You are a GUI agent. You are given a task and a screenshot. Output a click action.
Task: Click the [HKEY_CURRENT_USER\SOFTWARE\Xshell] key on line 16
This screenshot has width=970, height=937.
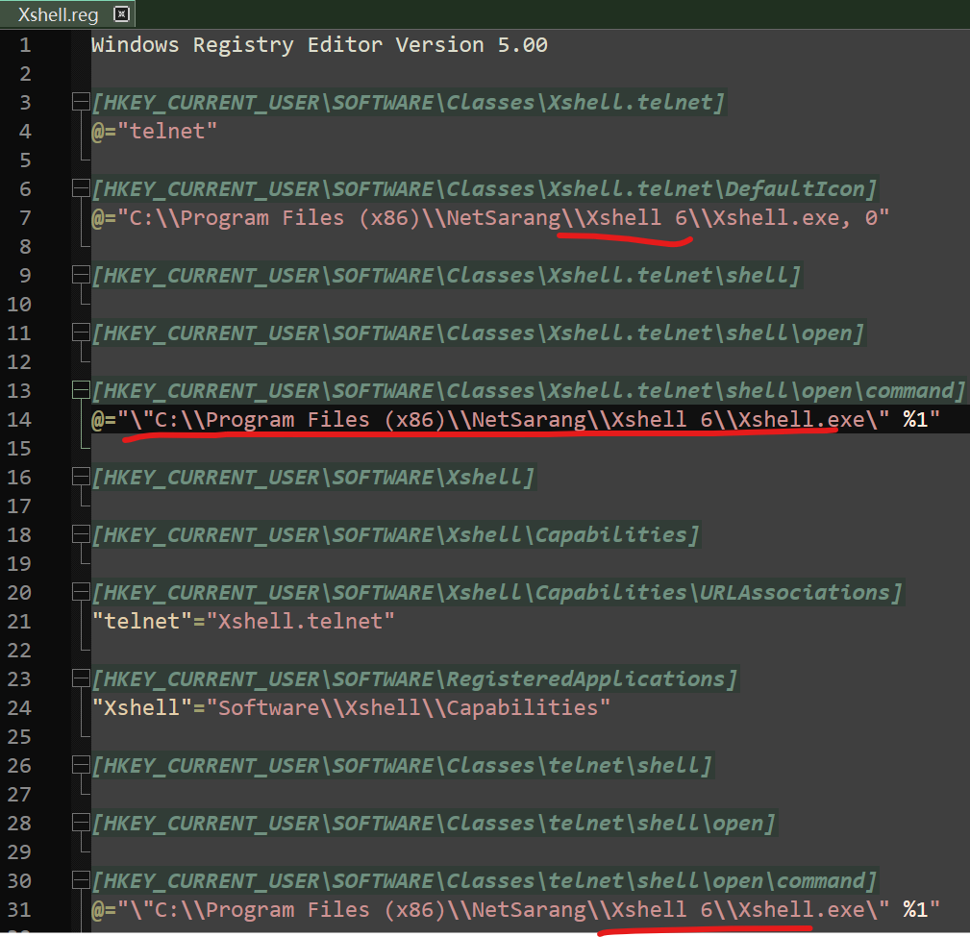(x=313, y=477)
